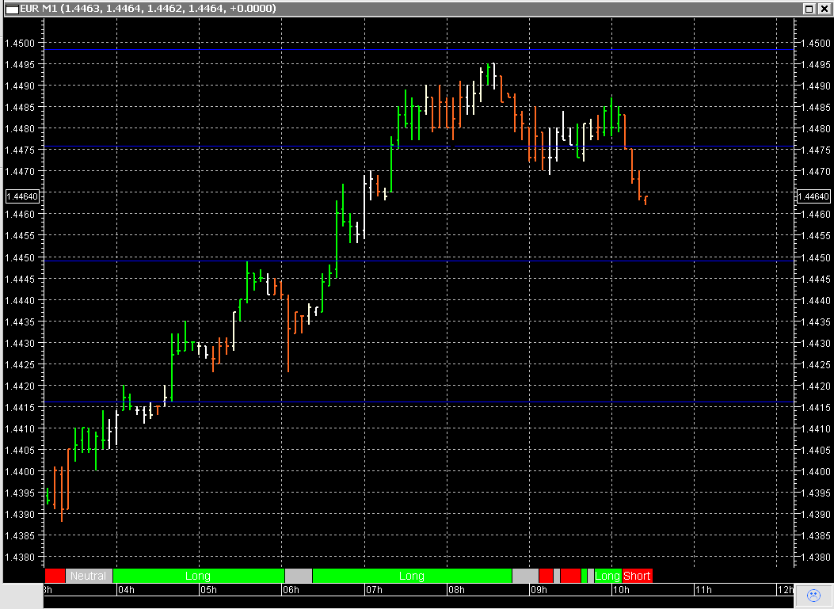Click the gray segment between Long signals
The width and height of the screenshot is (834, 609).
299,576
